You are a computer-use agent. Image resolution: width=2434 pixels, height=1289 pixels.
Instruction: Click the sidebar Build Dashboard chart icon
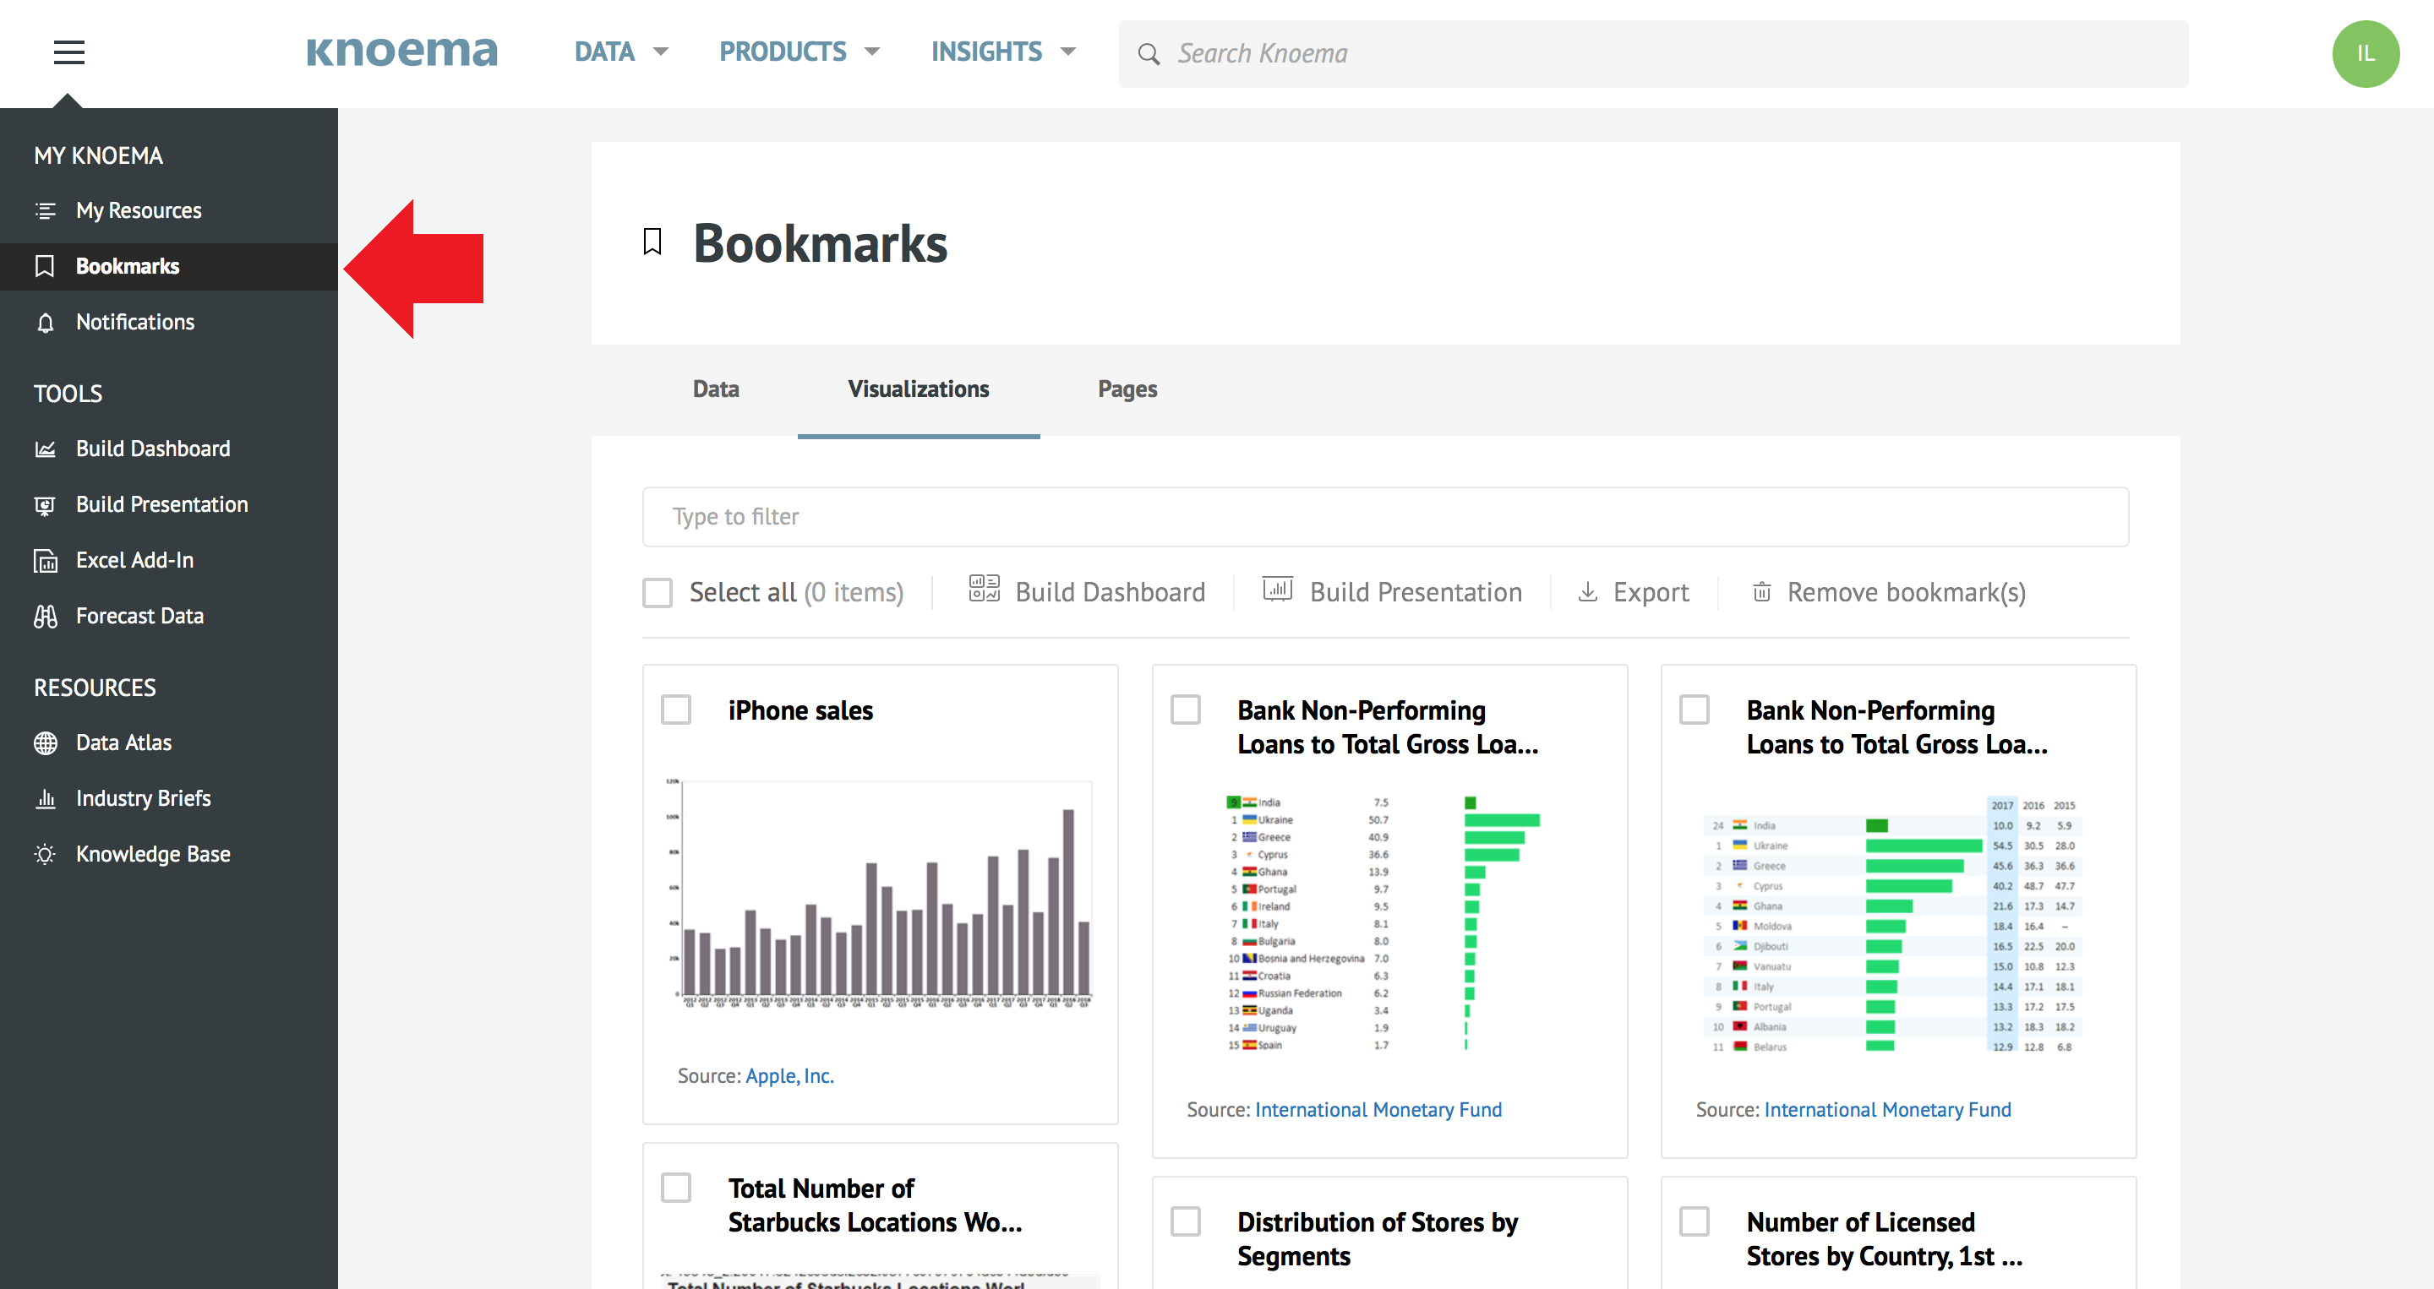[x=46, y=449]
